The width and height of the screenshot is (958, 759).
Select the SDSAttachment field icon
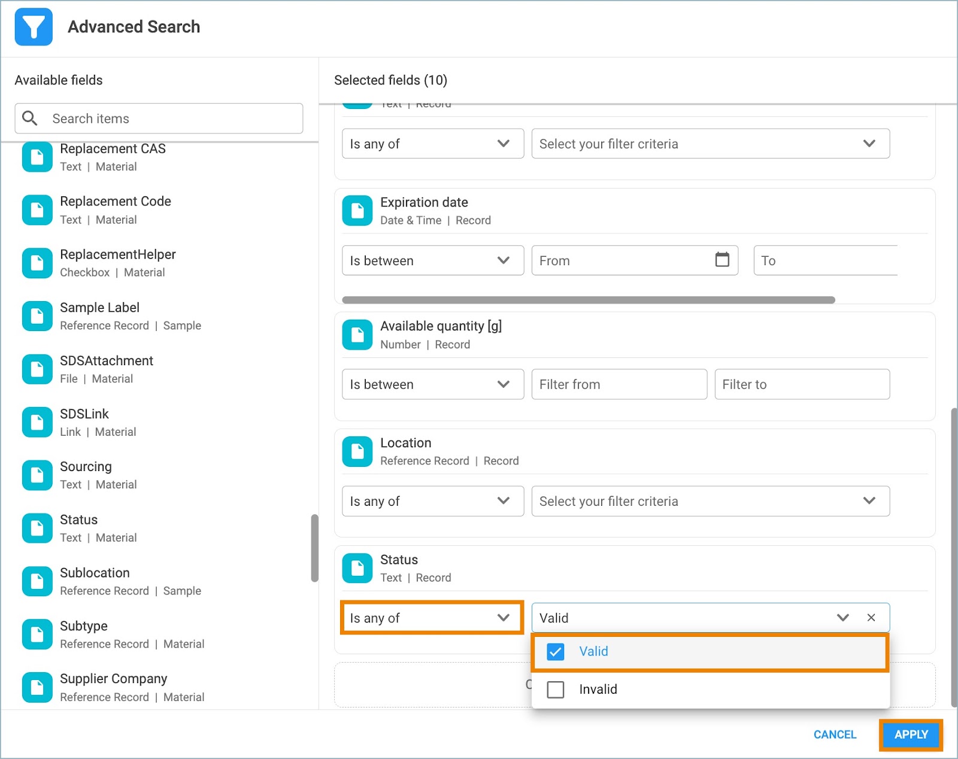(x=37, y=369)
